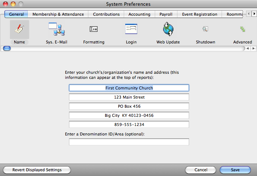The image size is (257, 176).
Task: Click the icon strip horizontal scrollbar thumb
Action: (x=7, y=48)
